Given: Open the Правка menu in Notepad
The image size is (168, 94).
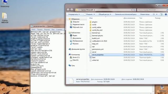Looking at the screenshot, I should 40,30.
